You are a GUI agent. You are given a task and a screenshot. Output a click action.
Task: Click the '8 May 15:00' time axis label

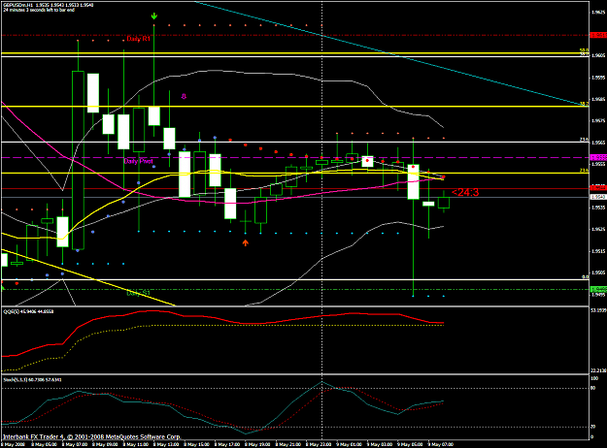click(x=196, y=444)
